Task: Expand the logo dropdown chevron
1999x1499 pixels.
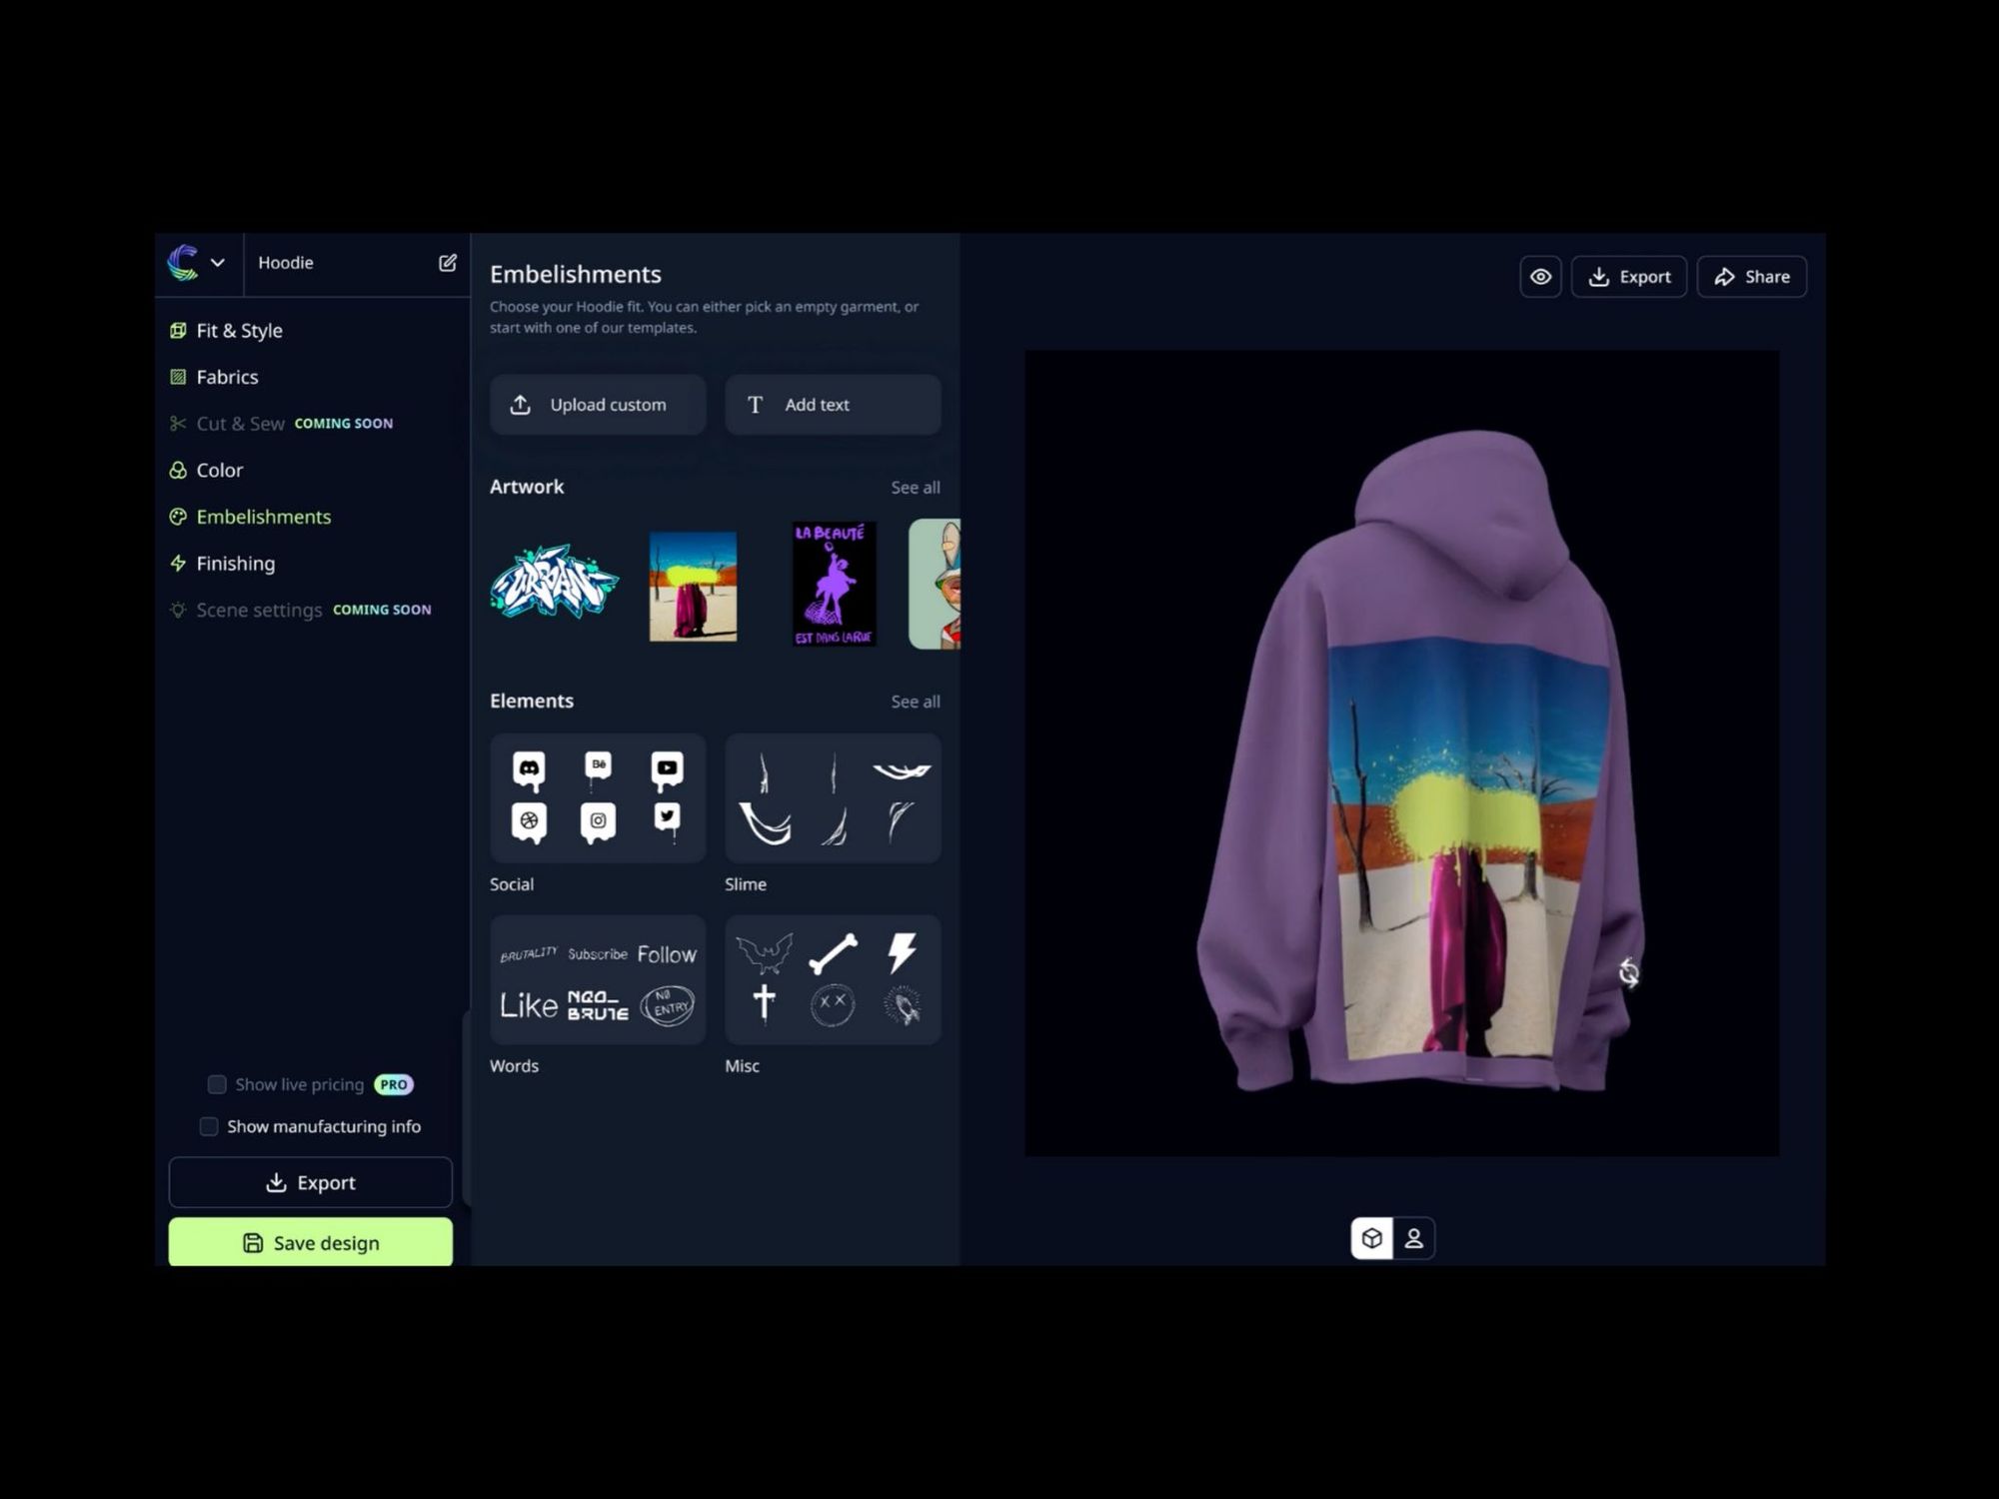Action: [217, 263]
